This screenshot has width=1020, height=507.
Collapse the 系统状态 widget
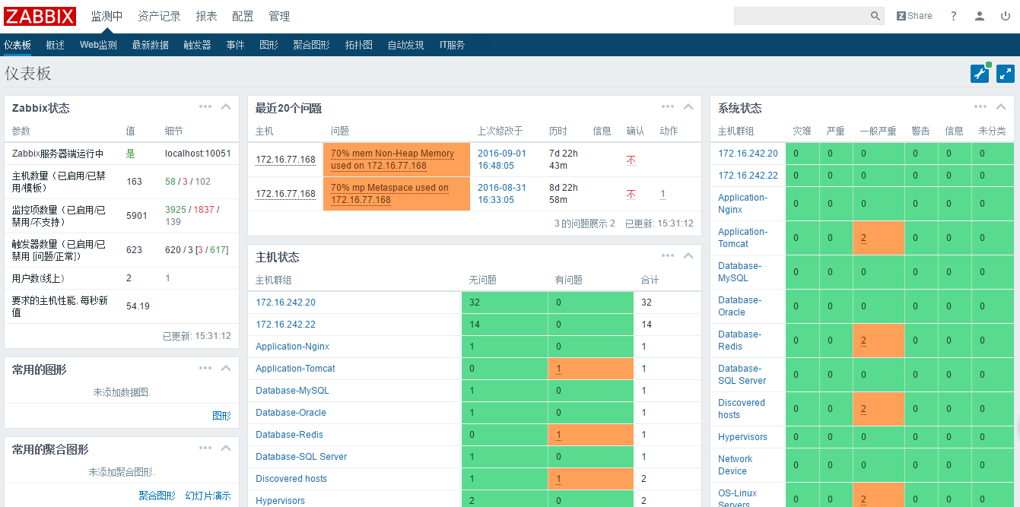point(1001,107)
